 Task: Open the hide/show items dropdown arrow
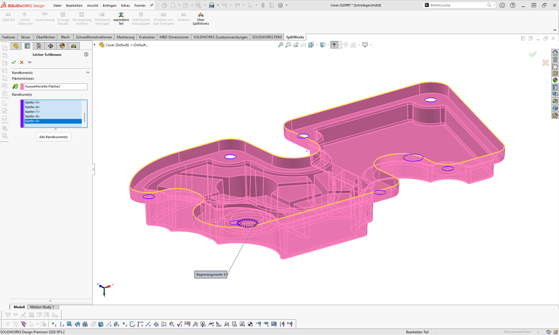[x=340, y=45]
